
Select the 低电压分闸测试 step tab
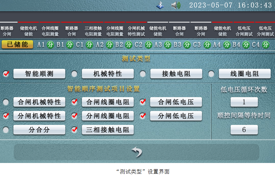(x=265, y=31)
